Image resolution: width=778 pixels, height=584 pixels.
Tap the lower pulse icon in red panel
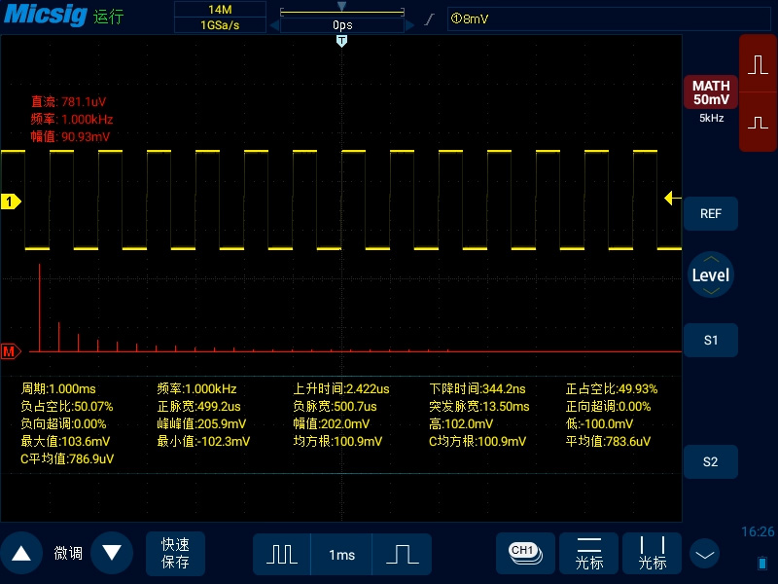point(758,124)
